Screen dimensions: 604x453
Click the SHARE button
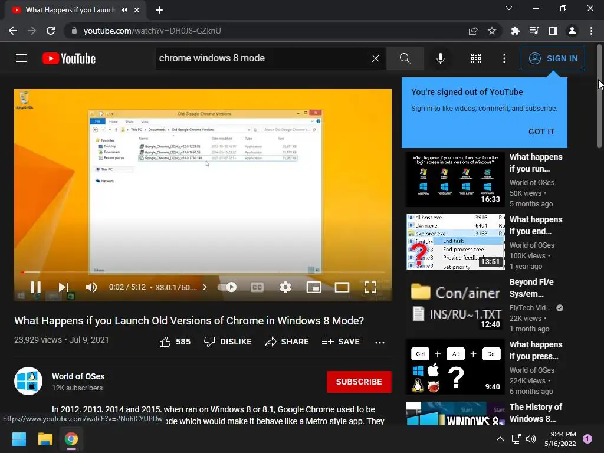click(x=287, y=342)
